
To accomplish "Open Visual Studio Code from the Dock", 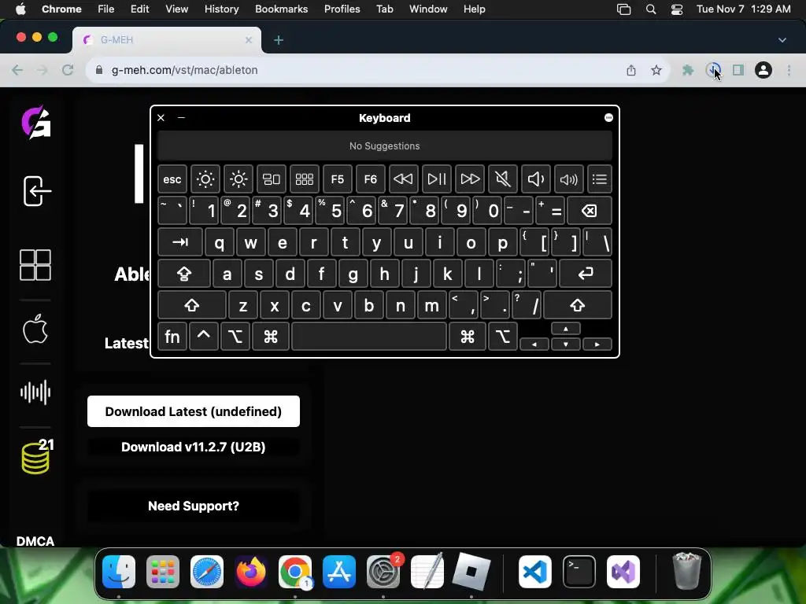I will (535, 571).
